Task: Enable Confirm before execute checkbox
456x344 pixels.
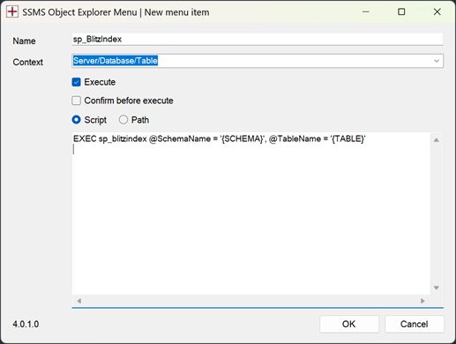Action: click(x=76, y=101)
